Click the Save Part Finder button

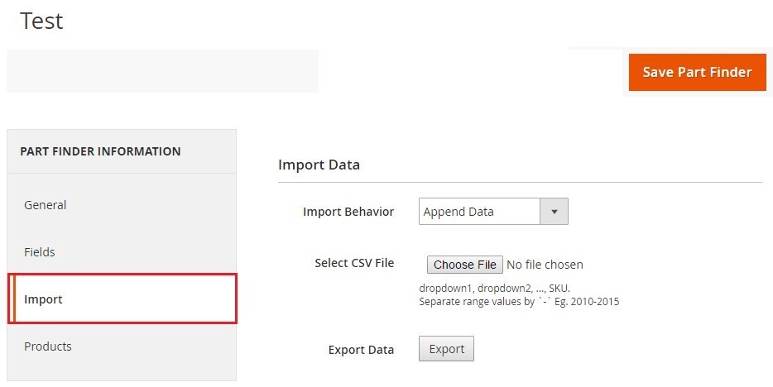click(x=697, y=72)
